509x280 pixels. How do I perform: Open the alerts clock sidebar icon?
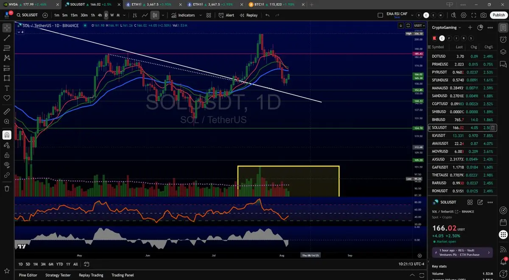point(503,40)
